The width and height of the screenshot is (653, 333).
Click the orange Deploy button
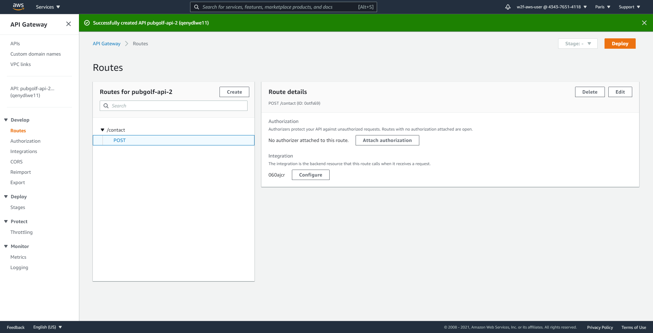point(620,44)
